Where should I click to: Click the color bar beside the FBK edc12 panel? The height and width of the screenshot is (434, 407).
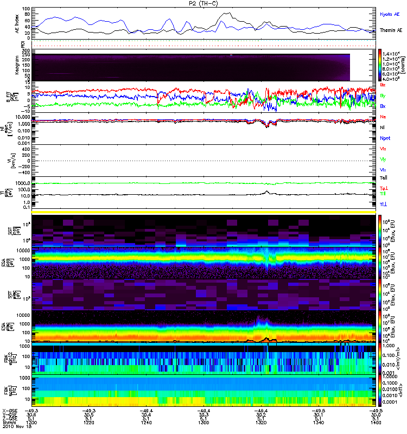pos(380,359)
